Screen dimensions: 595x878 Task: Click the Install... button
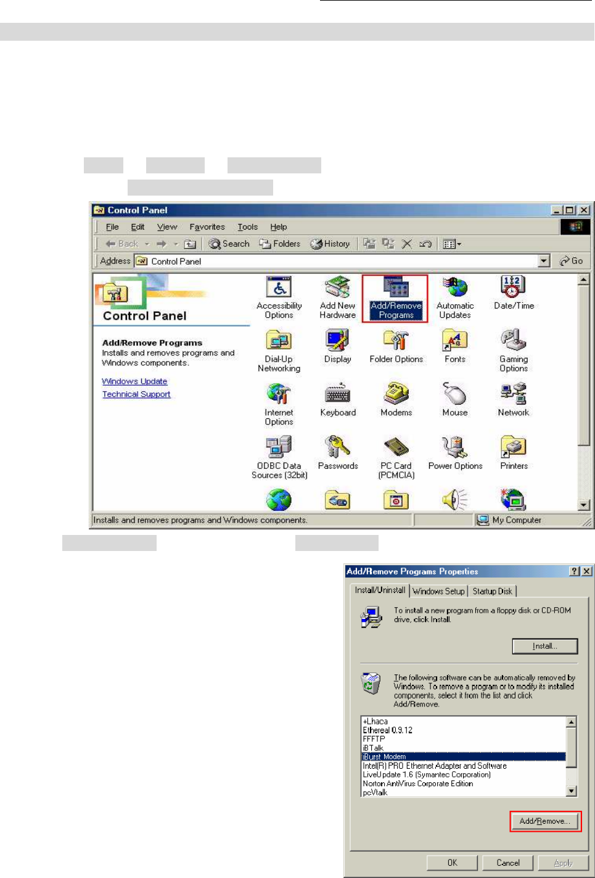tap(545, 646)
